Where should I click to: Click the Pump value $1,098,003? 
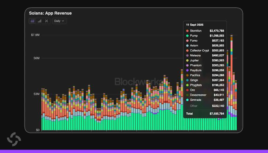coord(217,36)
